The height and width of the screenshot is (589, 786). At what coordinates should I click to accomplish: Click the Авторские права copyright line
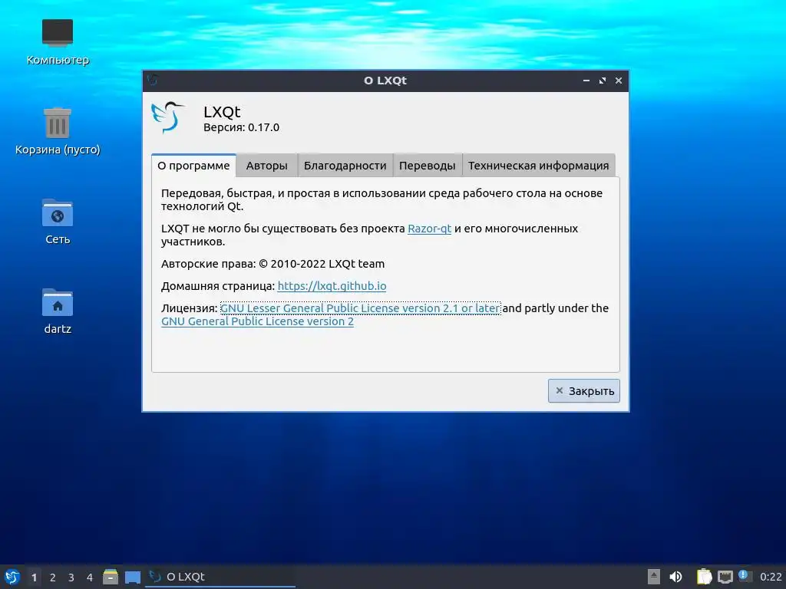272,264
